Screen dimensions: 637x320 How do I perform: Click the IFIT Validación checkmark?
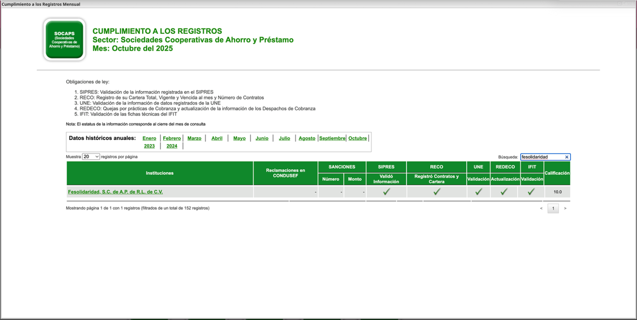[531, 192]
